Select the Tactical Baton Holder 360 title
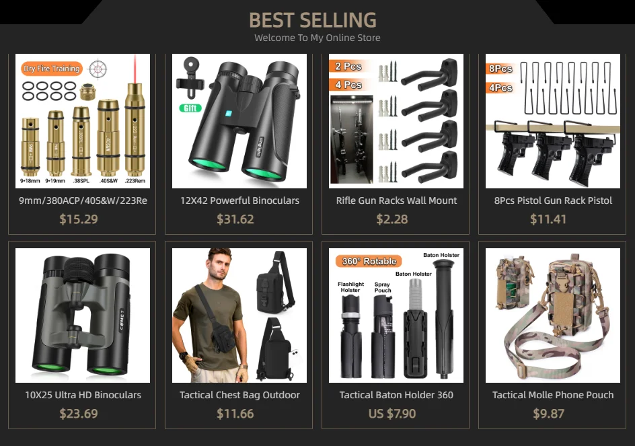This screenshot has width=635, height=446. coord(396,395)
